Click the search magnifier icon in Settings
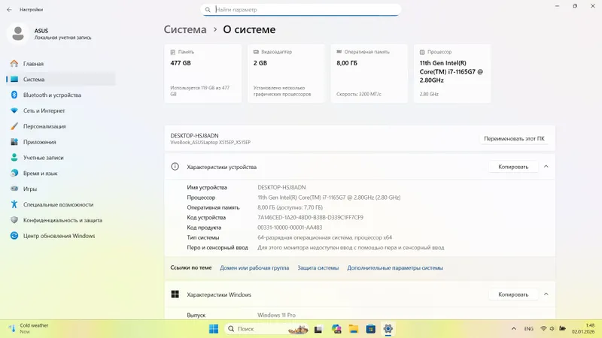Screen dimensions: 602x338 [208, 10]
